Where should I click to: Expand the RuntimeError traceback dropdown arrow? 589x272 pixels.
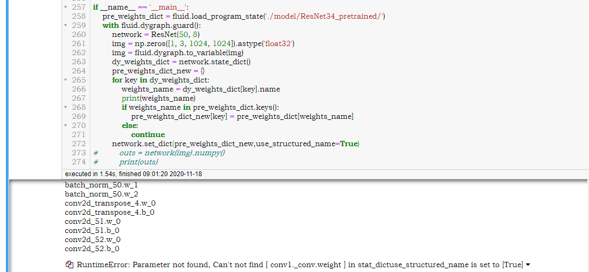coord(528,265)
